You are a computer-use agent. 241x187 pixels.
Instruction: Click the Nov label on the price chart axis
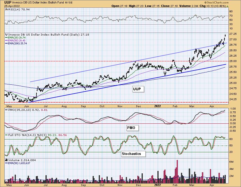pyautogui.click(x=120, y=106)
